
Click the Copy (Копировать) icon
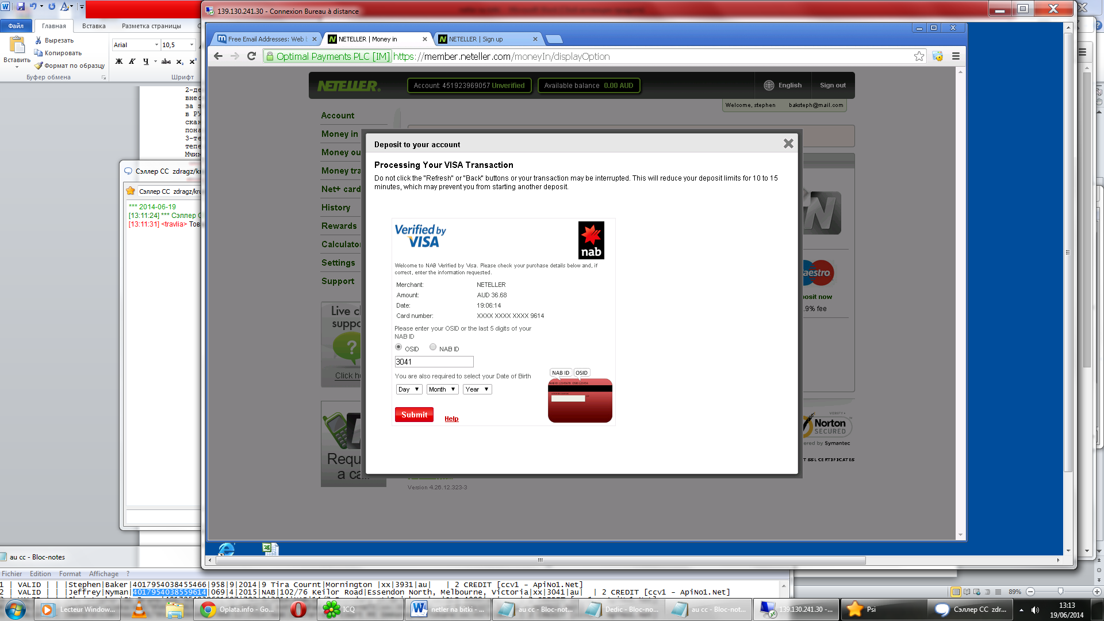39,53
